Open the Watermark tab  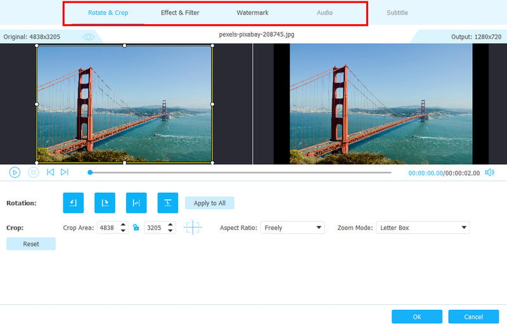point(252,13)
